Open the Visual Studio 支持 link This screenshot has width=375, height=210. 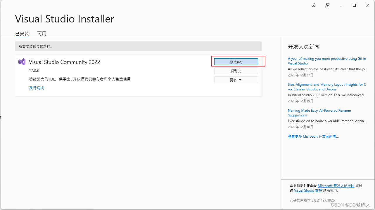[x=308, y=190]
